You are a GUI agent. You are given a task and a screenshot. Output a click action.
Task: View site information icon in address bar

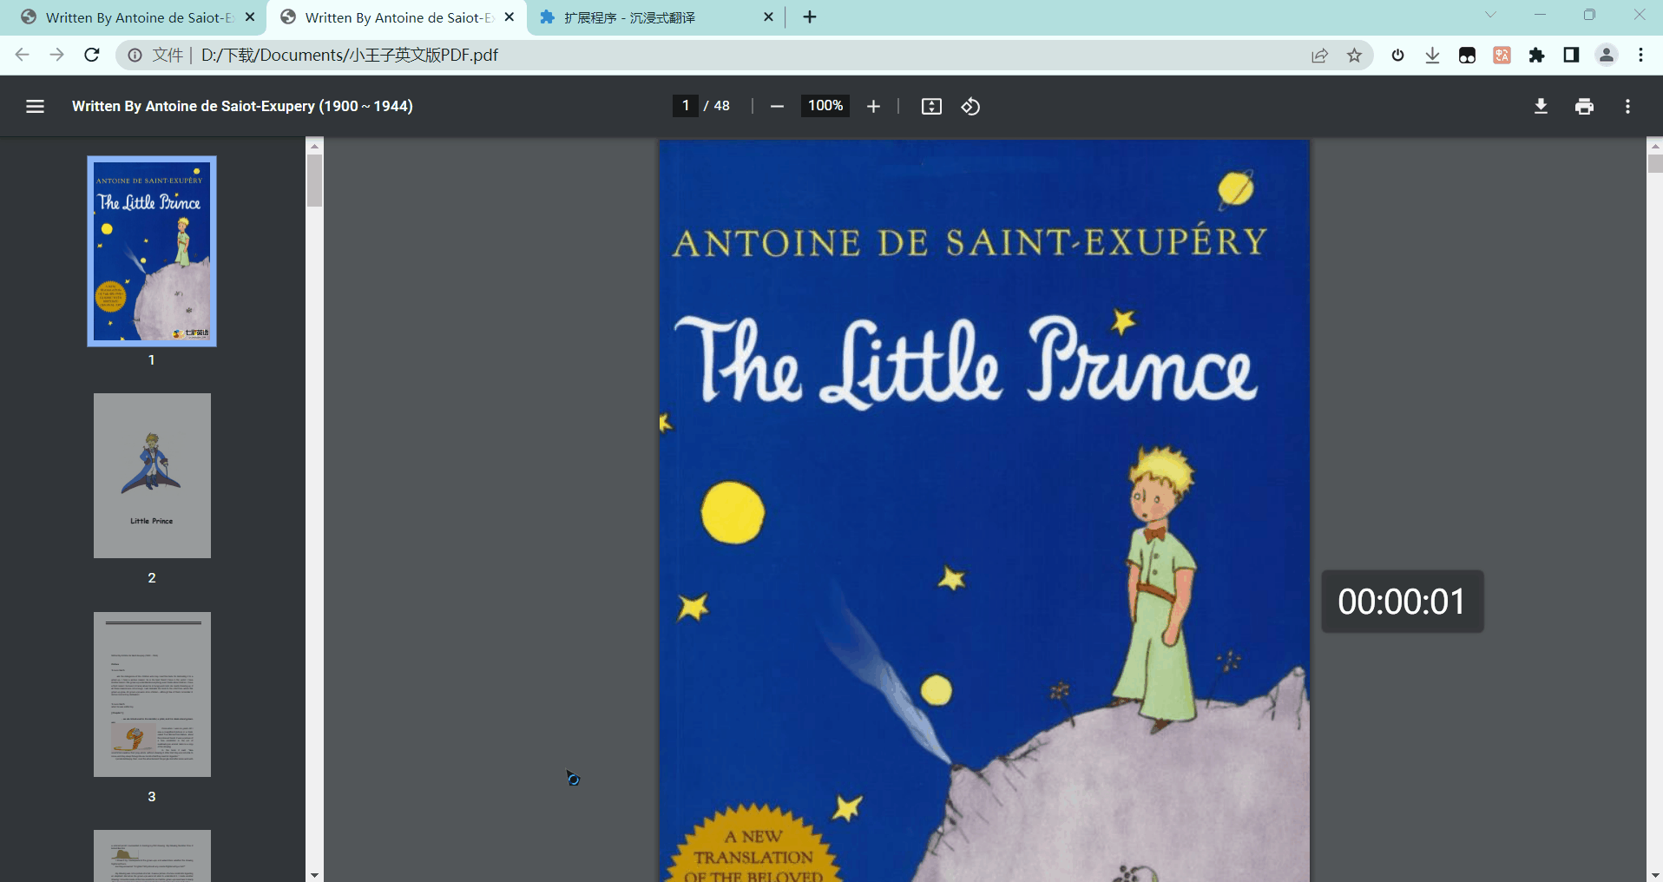coord(135,56)
